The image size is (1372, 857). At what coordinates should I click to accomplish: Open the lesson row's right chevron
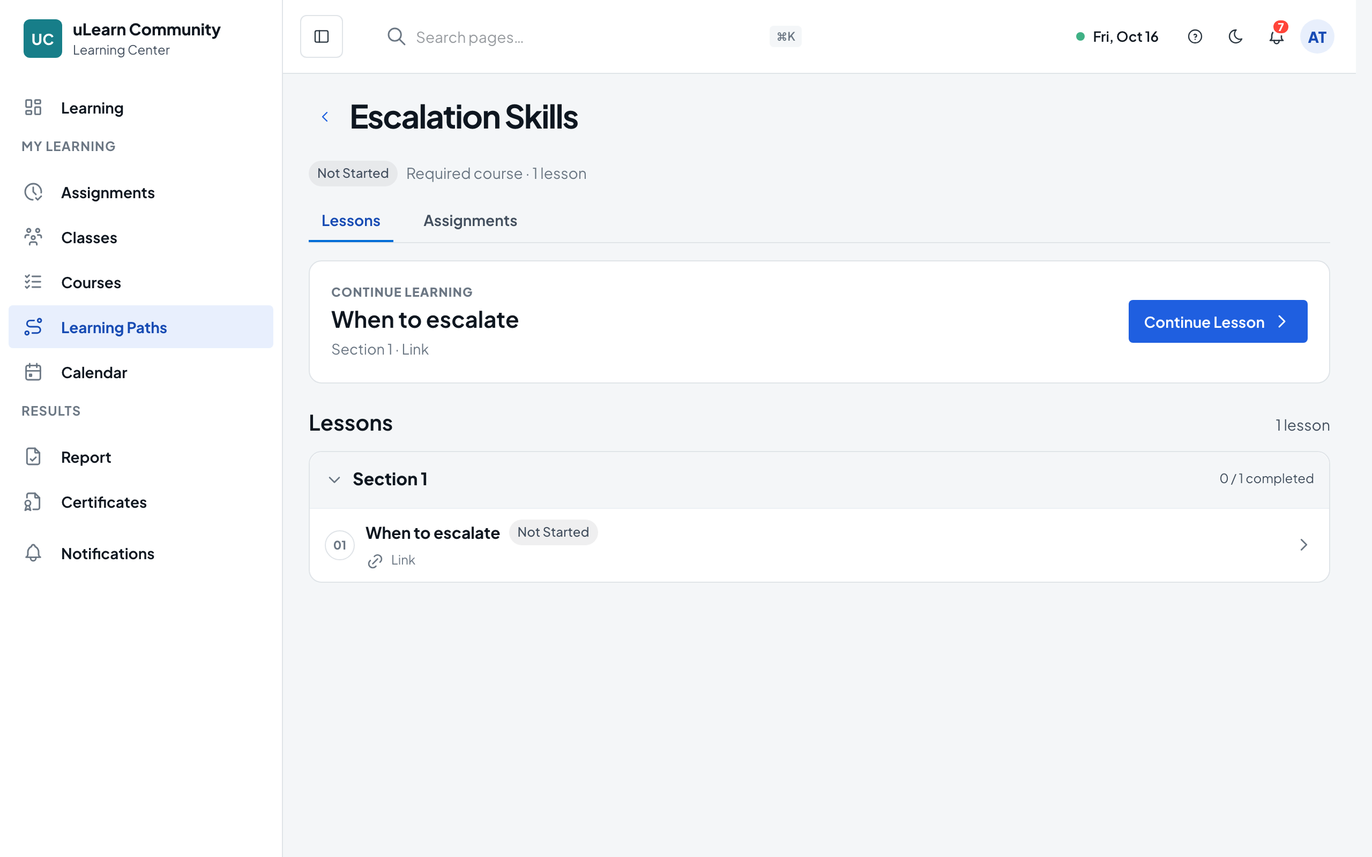[x=1303, y=545]
